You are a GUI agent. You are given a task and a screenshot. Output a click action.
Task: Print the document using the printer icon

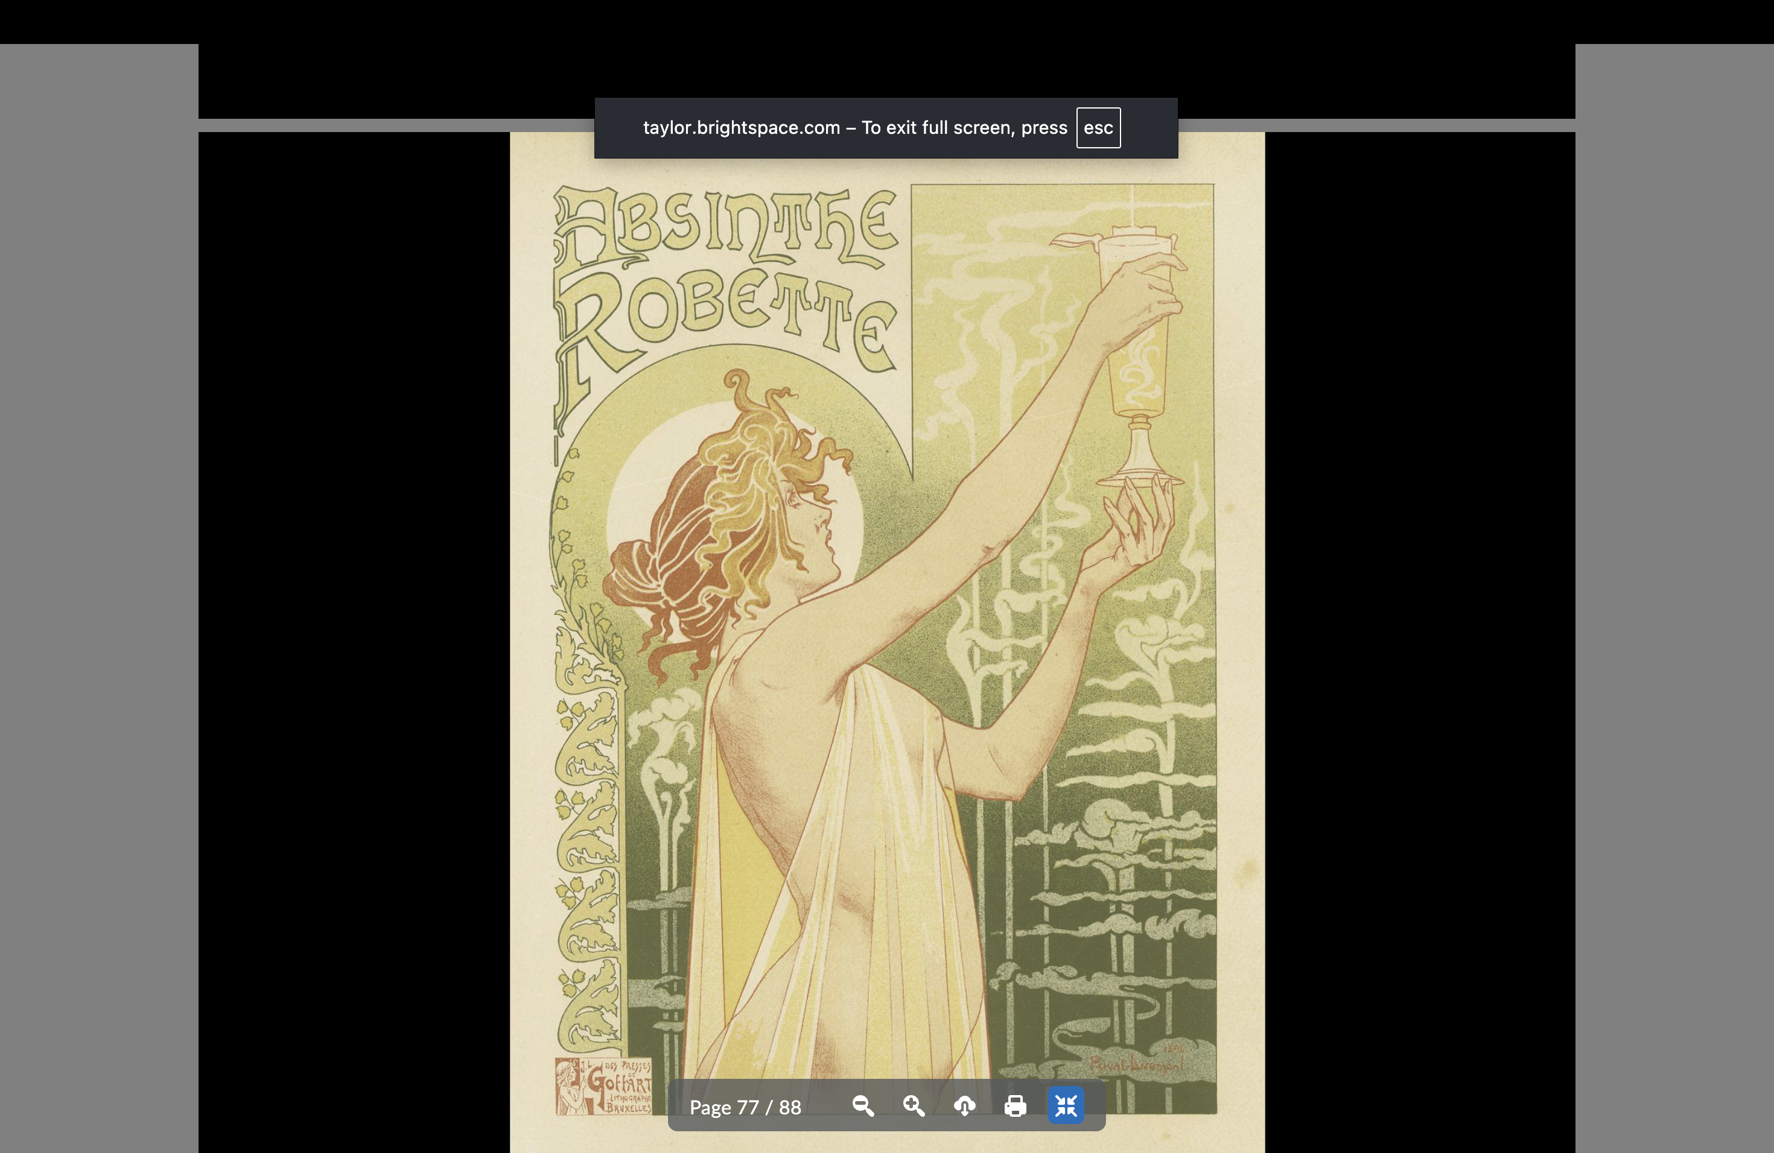pos(1015,1106)
